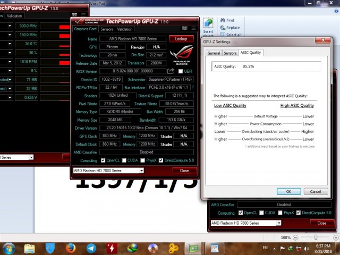Toggle the OpenCL checkbox in main window
340x255 pixels.
[103, 160]
